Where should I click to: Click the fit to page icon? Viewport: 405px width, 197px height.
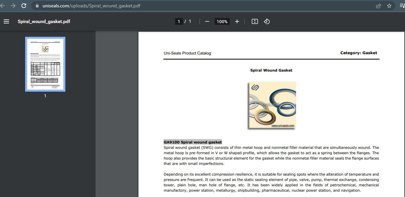point(255,21)
